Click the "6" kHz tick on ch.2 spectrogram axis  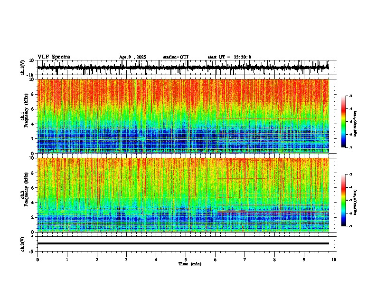point(33,187)
